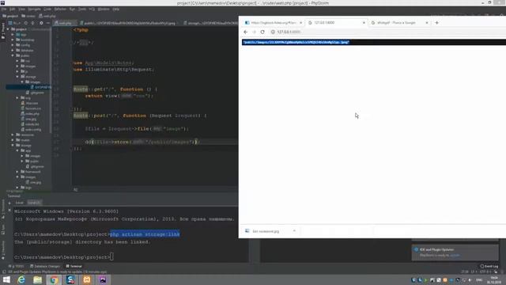Switch to PhpStorm in taskbar

click(103, 279)
